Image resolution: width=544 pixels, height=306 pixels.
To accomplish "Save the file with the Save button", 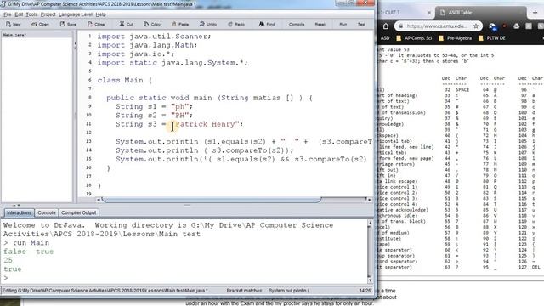I will pos(68,25).
